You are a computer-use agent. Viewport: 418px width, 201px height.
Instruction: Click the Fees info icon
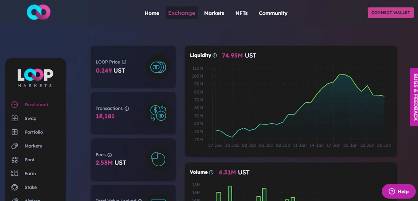tap(110, 155)
